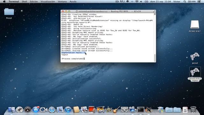Click 'ZZogl-PG: Initialization successful.' line
This screenshot has width=204, height=115.
(81, 39)
